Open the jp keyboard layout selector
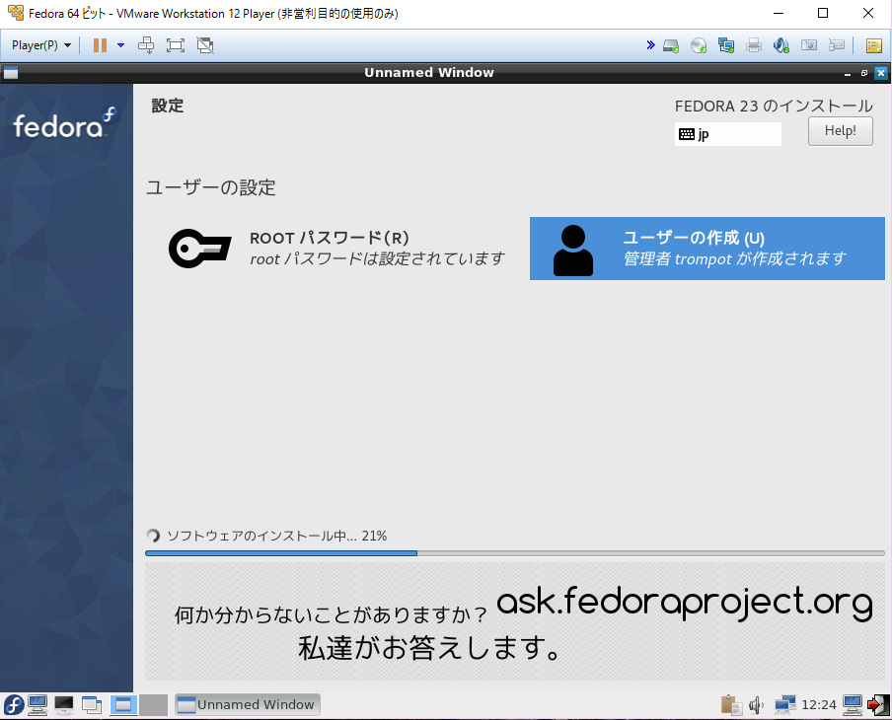Viewport: 892px width, 720px height. [727, 134]
